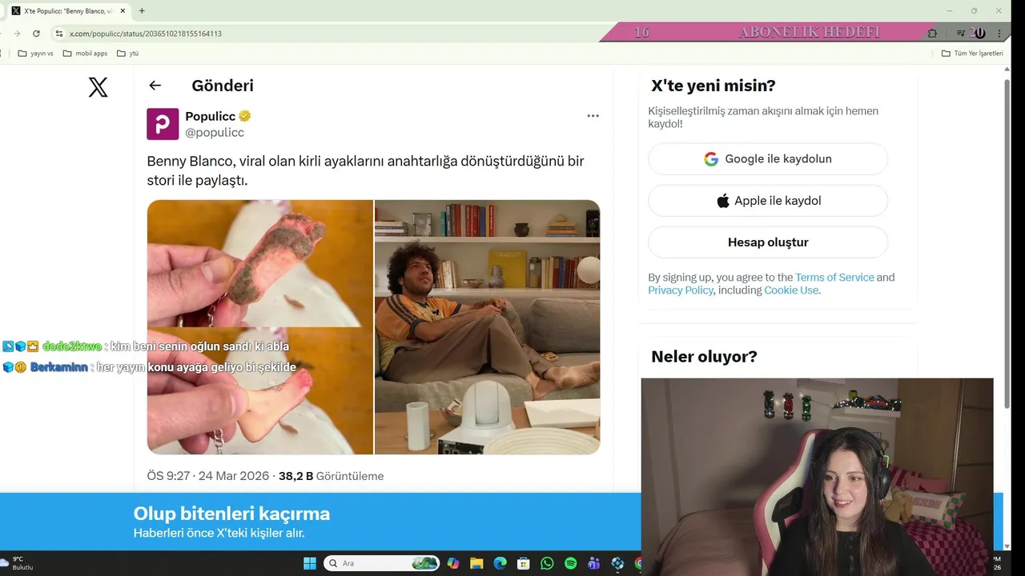Screen dimensions: 1025x576
Task: Click the Ara search box on the taskbar
Action: 382,563
